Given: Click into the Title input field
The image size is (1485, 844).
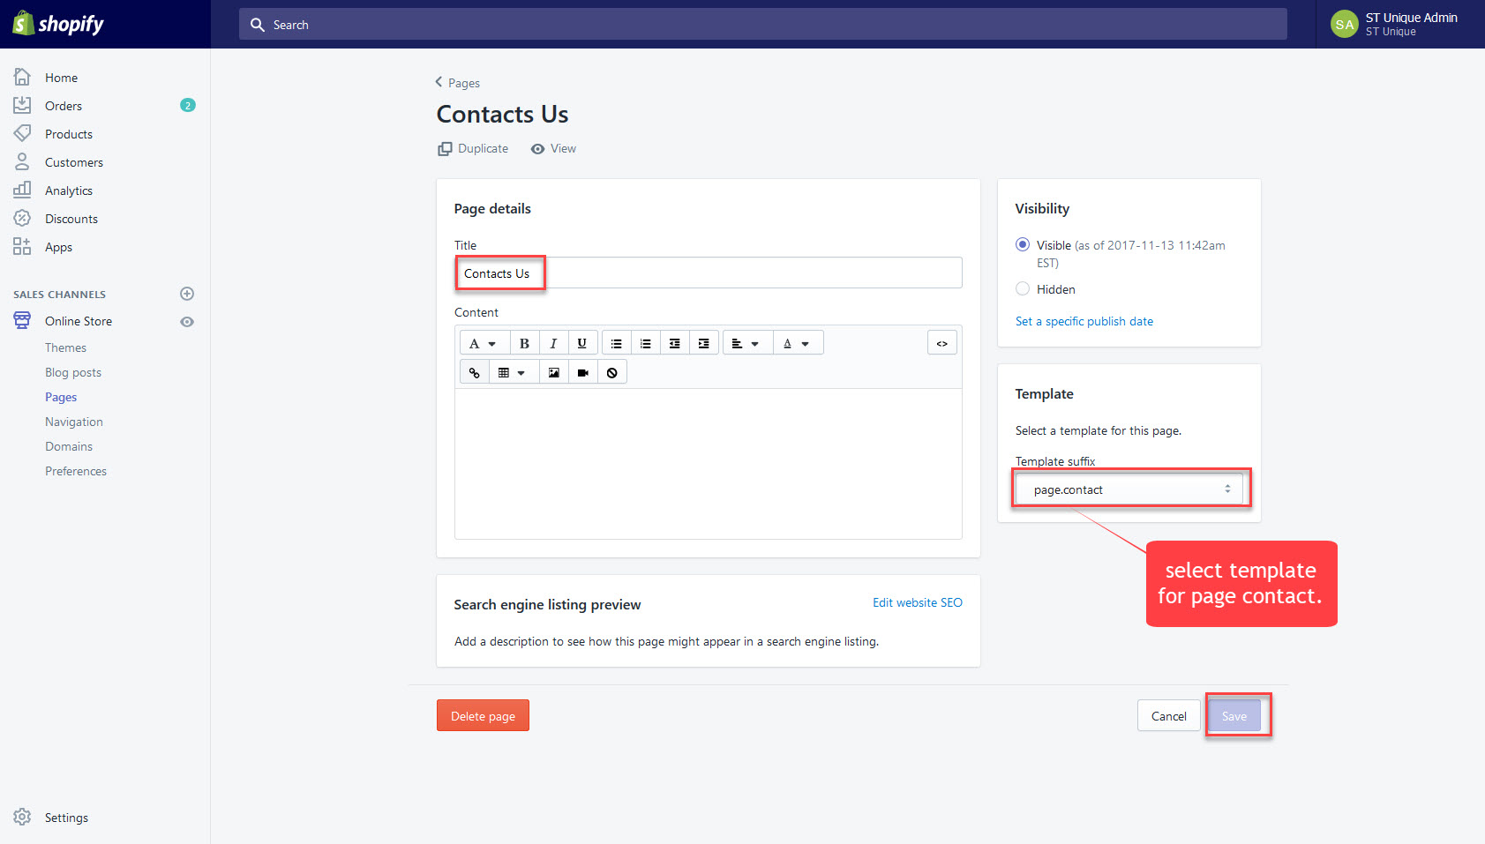Looking at the screenshot, I should click(x=708, y=273).
